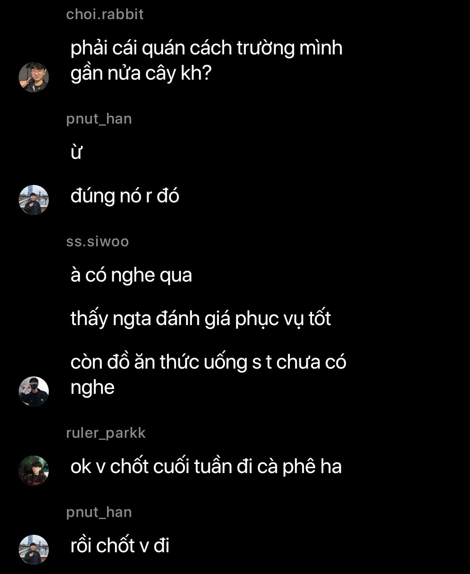Viewport: 470px width, 574px height.
Task: Tap the message 'rồi chốt v đi'
Action: point(120,546)
